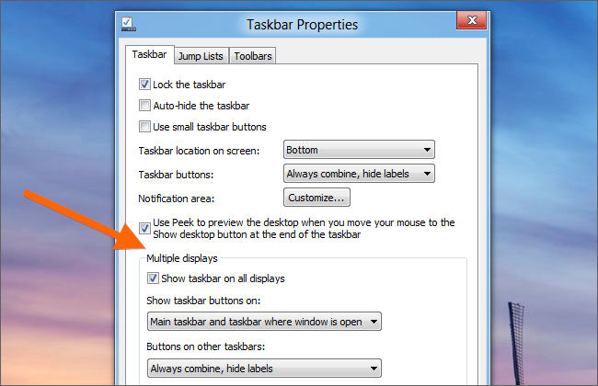The height and width of the screenshot is (386, 598).
Task: Open the Taskbar location dropdown set to Bottom
Action: (358, 150)
